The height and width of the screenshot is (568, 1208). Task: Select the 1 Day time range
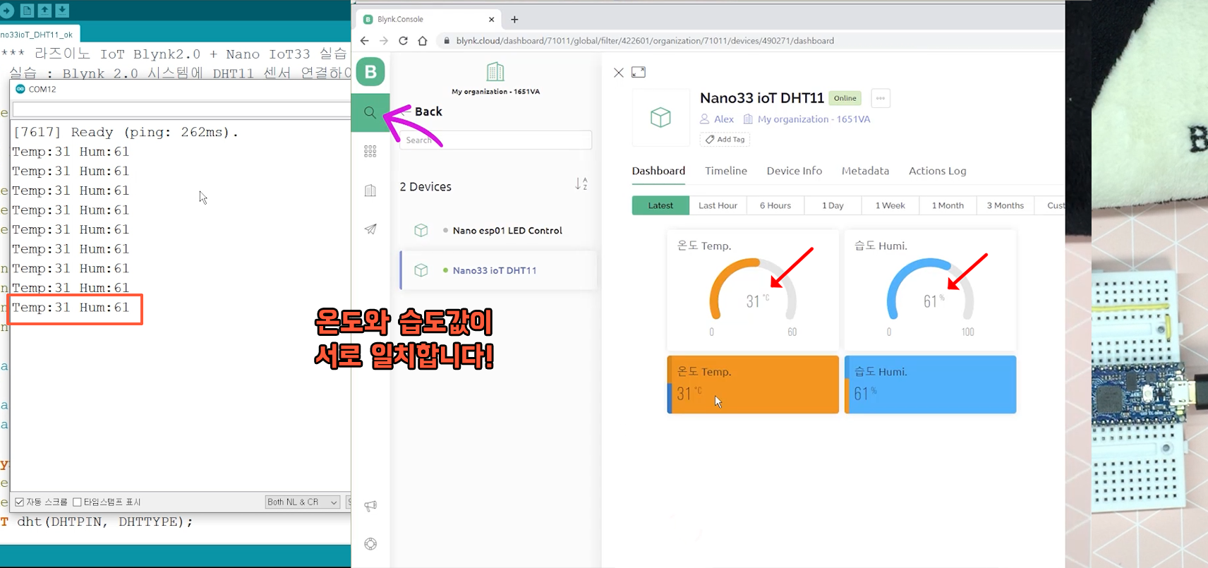pyautogui.click(x=833, y=205)
